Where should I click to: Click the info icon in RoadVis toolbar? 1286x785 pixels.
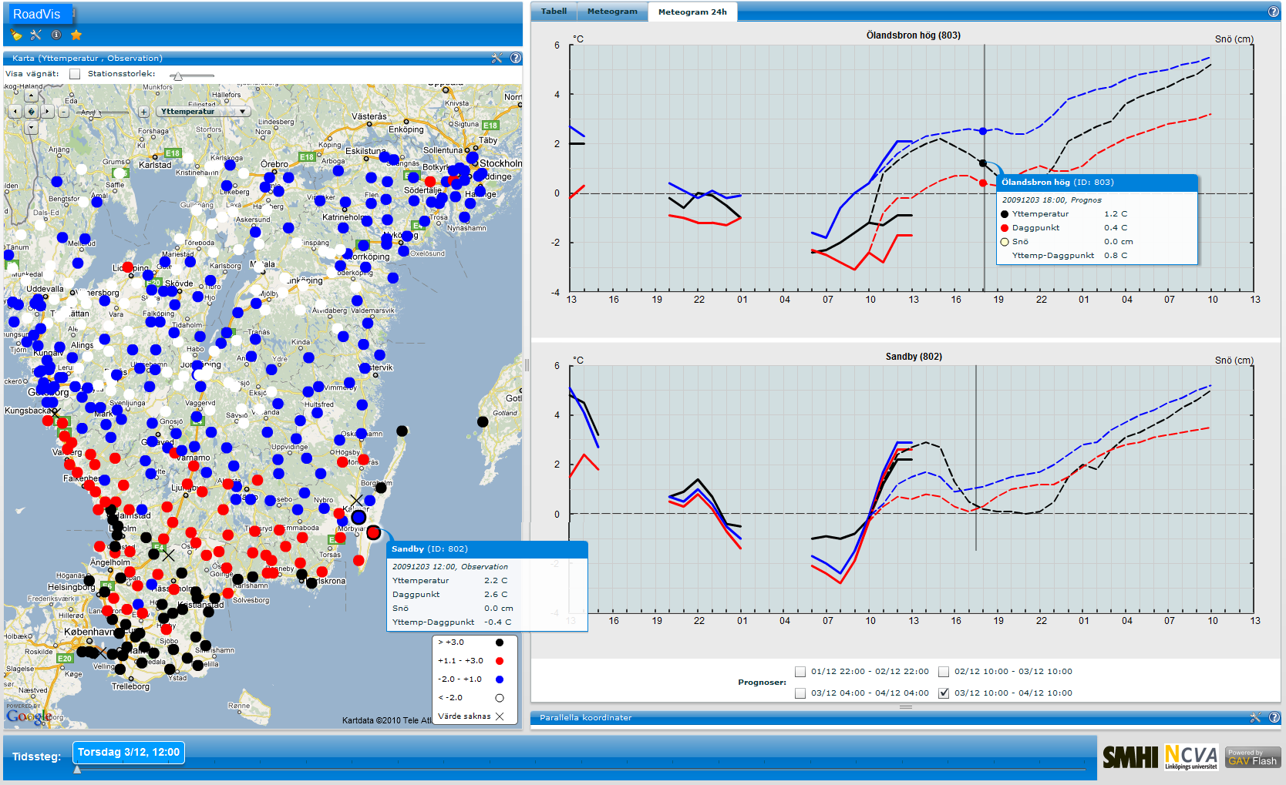tap(56, 35)
